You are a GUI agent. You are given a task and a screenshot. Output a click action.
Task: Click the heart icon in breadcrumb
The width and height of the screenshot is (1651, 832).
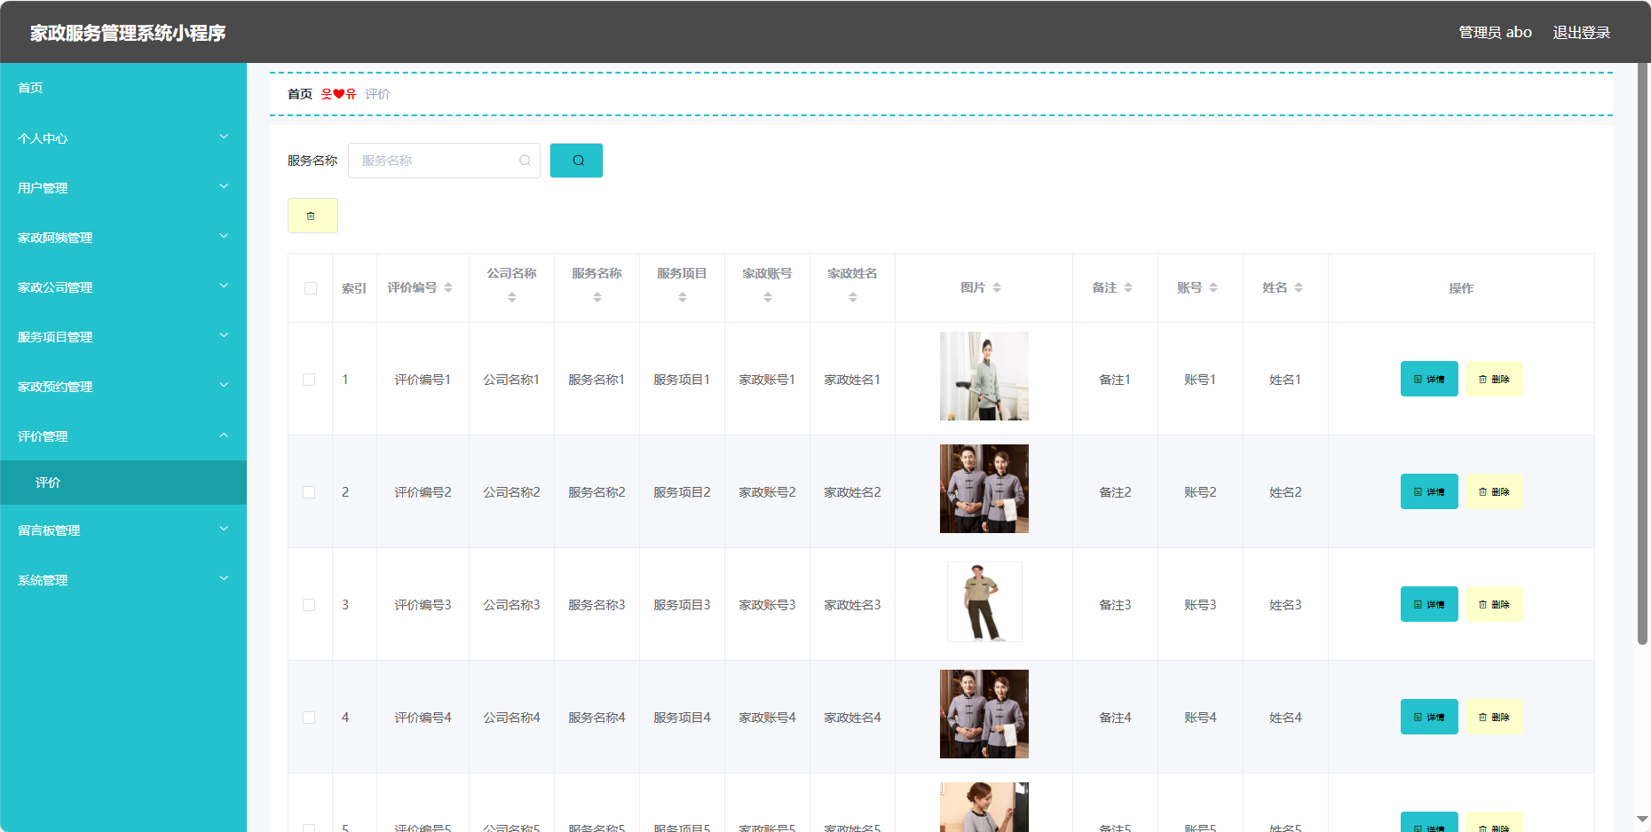(x=338, y=94)
